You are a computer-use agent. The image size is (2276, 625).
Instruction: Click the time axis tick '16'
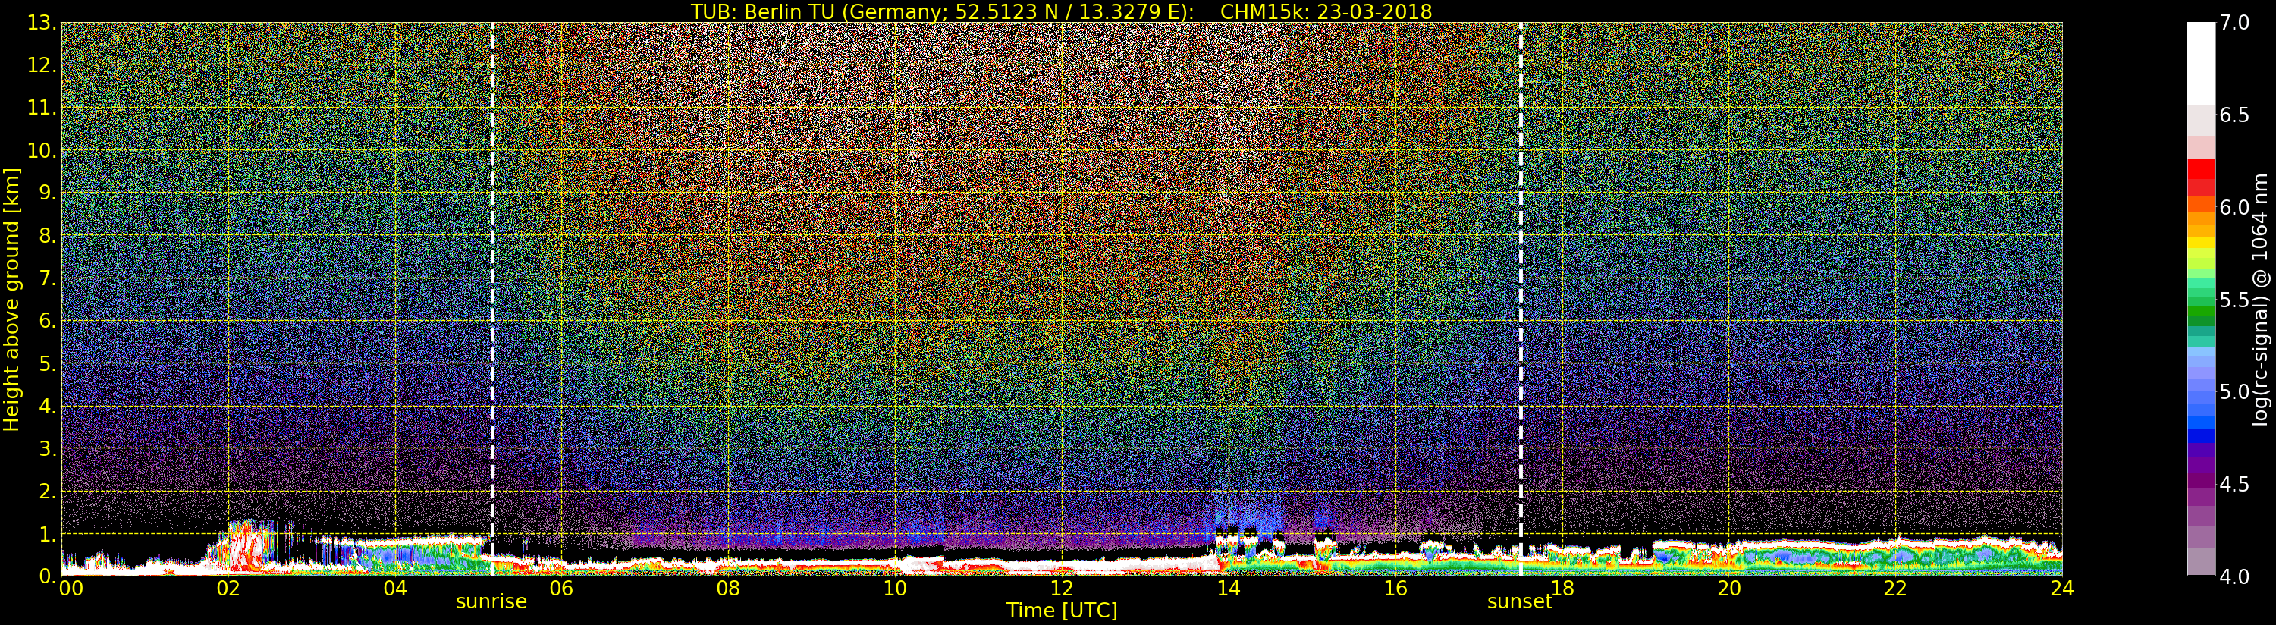pyautogui.click(x=1395, y=589)
